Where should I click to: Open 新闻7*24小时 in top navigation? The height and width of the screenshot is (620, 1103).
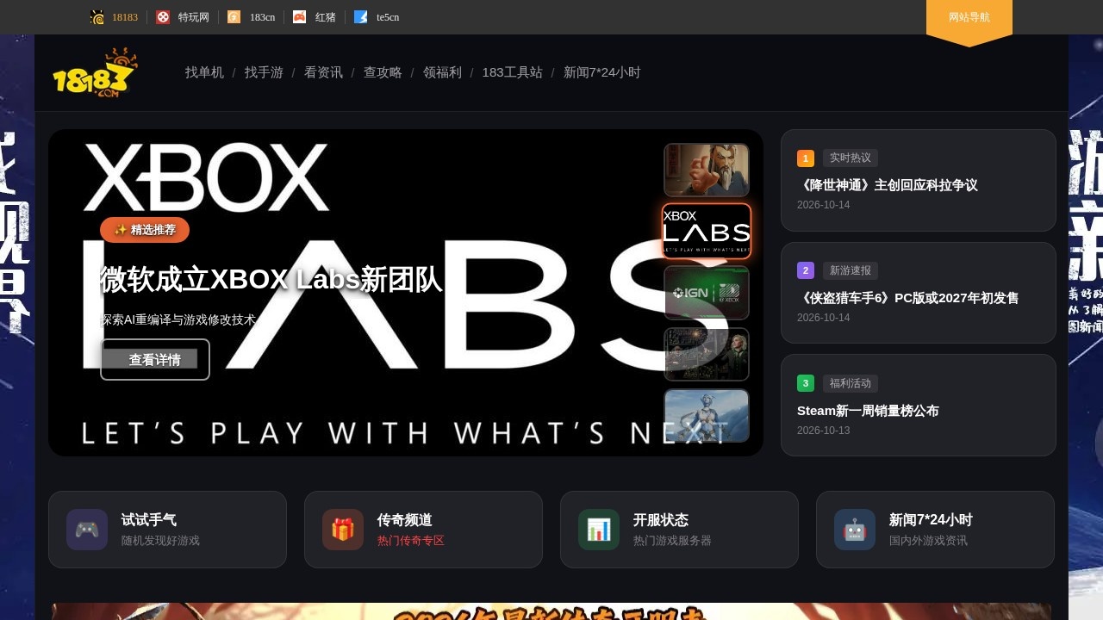[x=602, y=72]
